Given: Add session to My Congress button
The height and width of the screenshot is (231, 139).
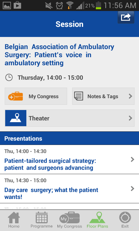Looking at the screenshot, I should click(x=36, y=96).
